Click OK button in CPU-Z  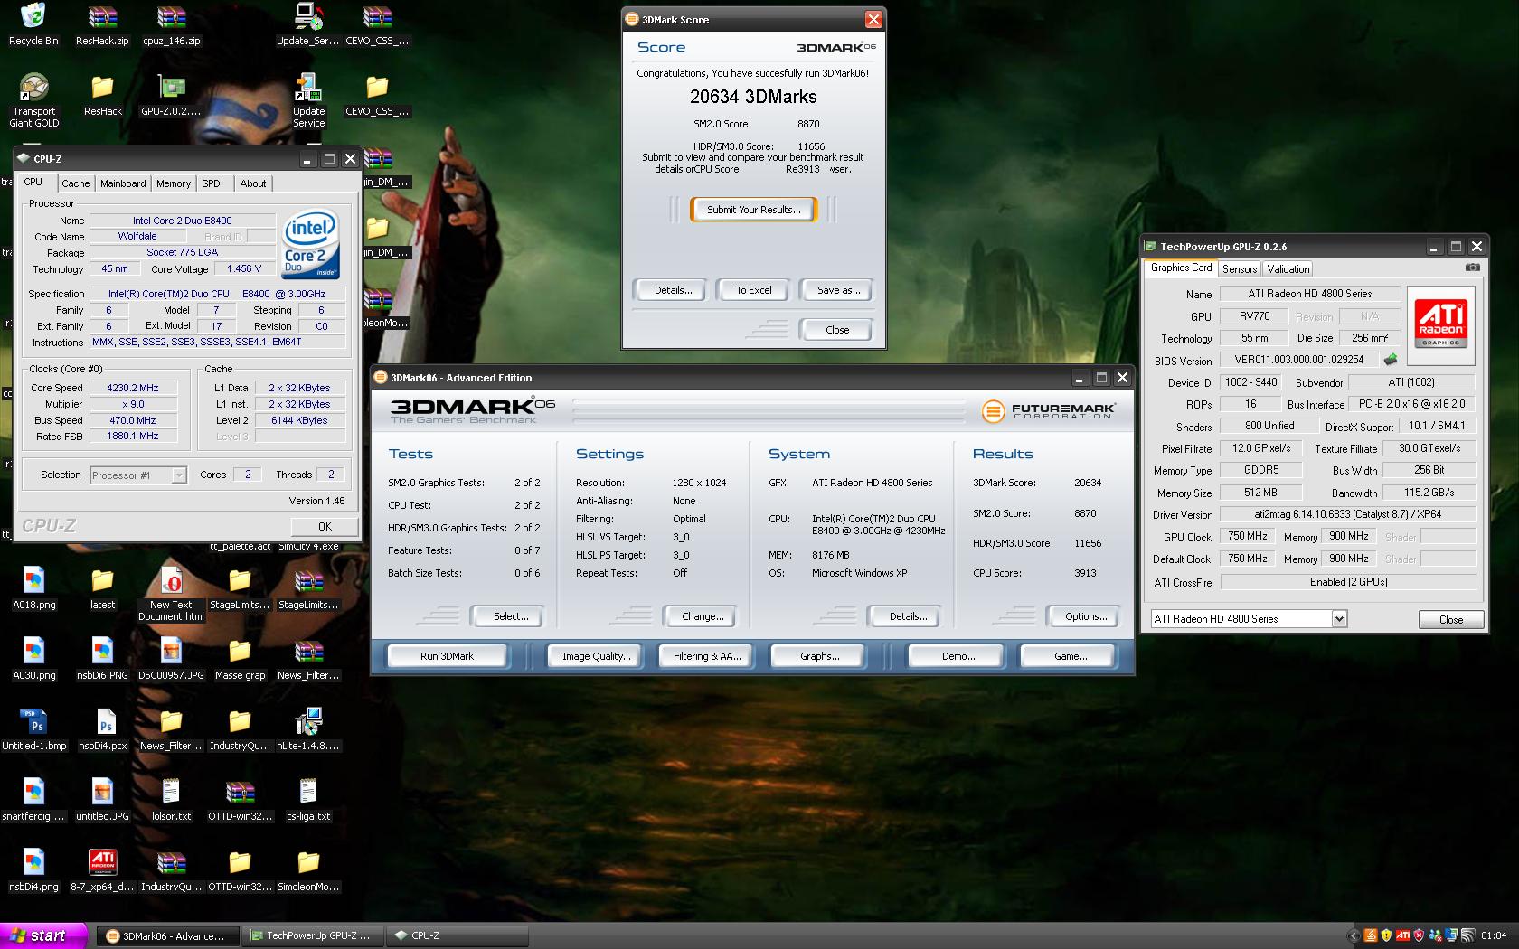(x=325, y=526)
